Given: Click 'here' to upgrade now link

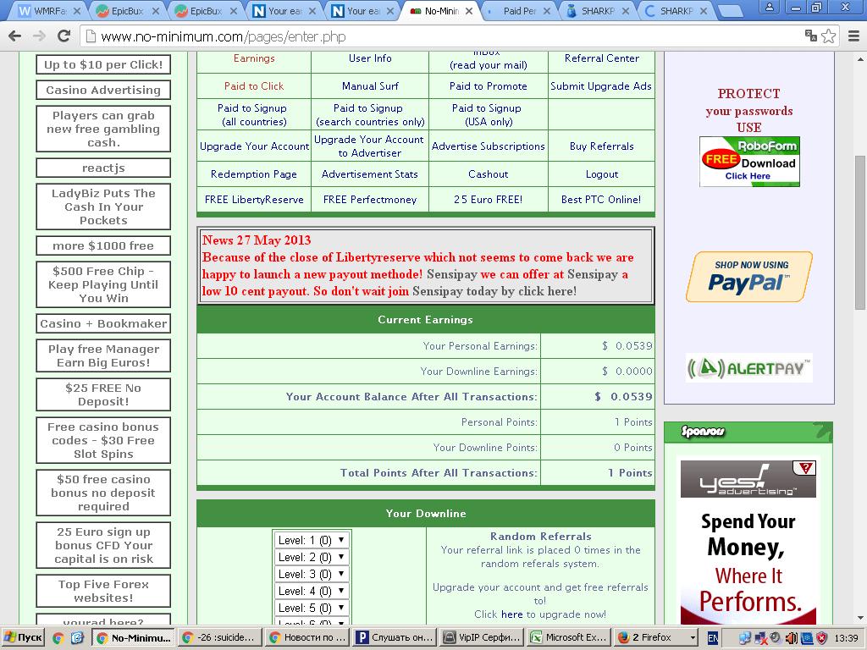Looking at the screenshot, I should tap(511, 614).
